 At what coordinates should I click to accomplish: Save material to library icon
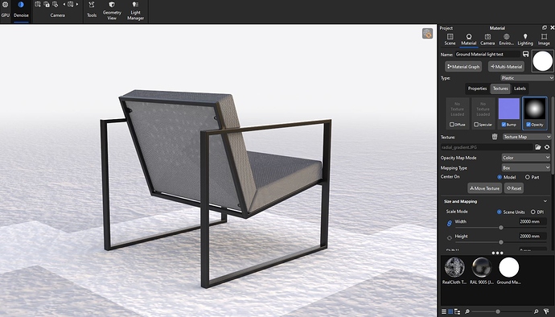pyautogui.click(x=525, y=54)
